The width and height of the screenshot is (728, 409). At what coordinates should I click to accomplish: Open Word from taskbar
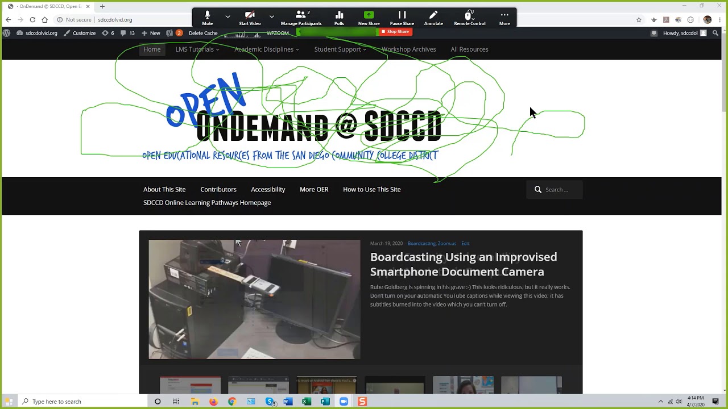[x=288, y=402]
